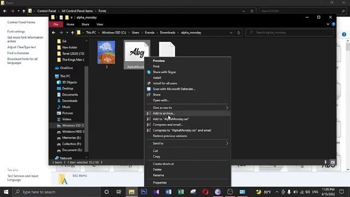Click the network icon in system tray
The height and width of the screenshot is (197, 350).
tap(301, 192)
